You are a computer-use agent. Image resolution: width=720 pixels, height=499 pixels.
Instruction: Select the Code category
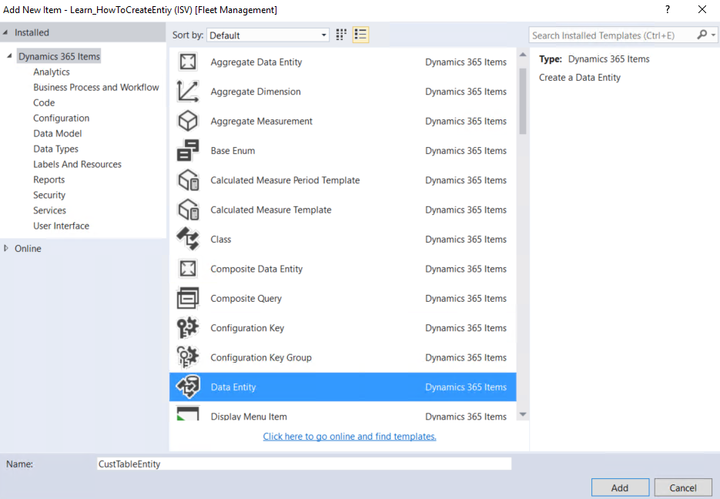pos(44,103)
